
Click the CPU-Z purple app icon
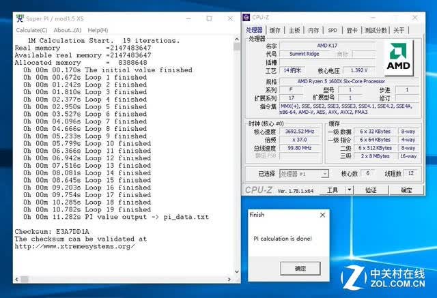tap(246, 18)
